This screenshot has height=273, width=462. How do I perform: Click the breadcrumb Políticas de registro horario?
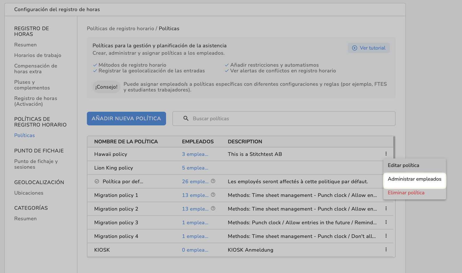[120, 28]
